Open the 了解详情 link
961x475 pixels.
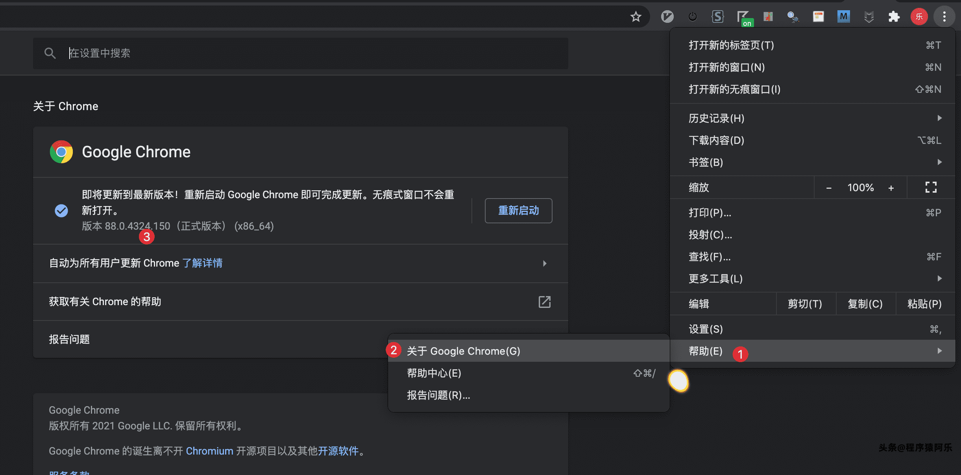[x=202, y=263]
